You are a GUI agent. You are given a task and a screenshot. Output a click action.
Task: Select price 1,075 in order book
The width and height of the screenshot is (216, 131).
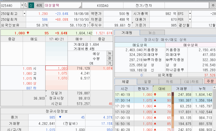(x=56, y=73)
